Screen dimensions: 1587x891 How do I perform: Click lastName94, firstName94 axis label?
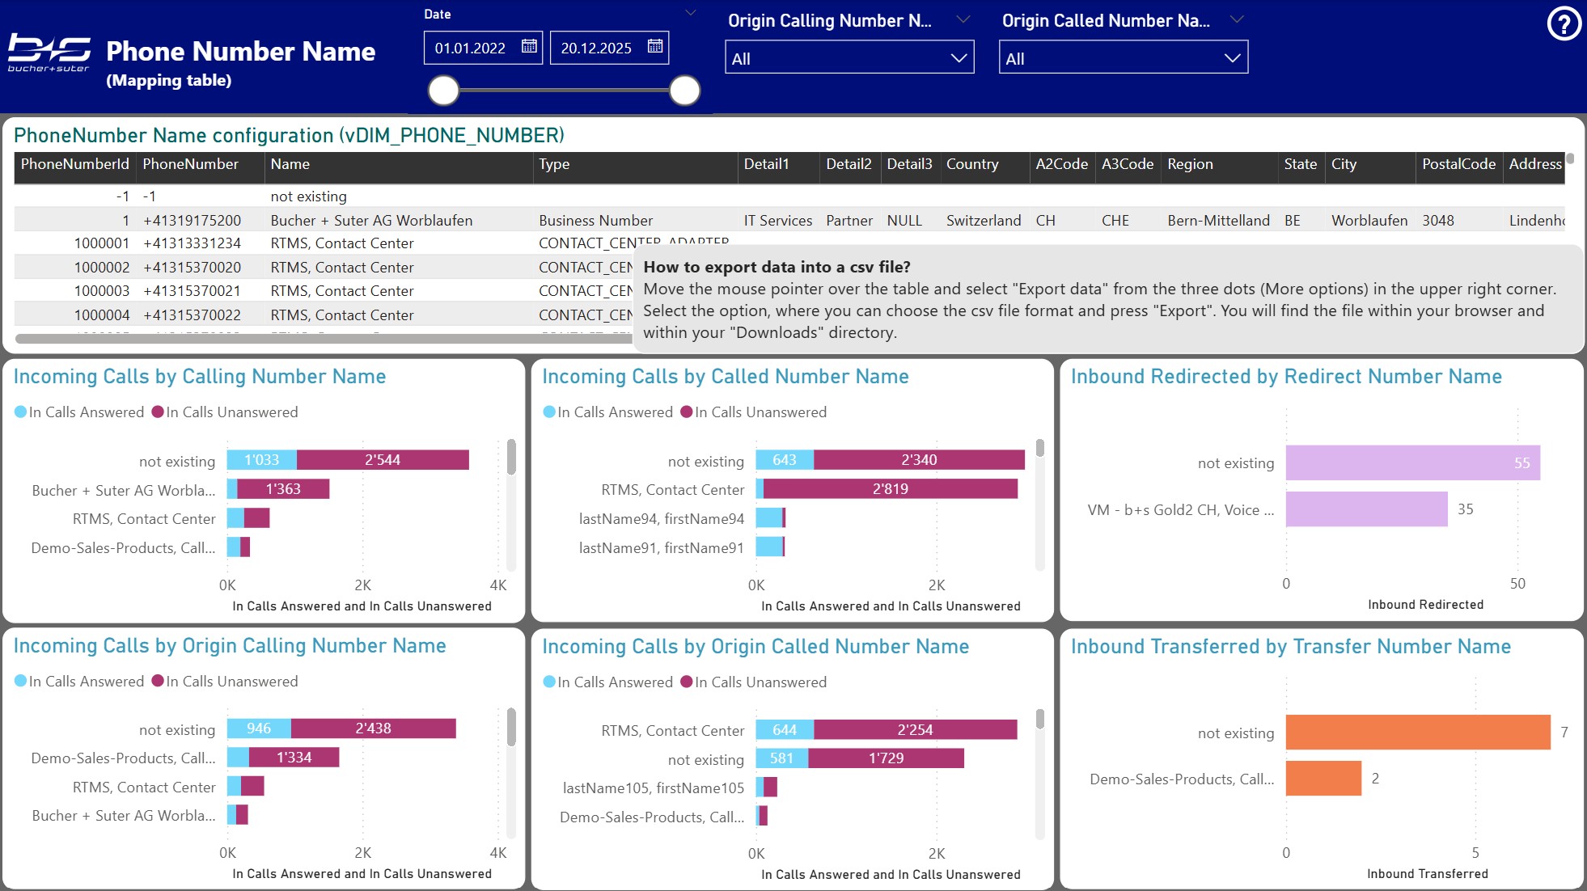tap(662, 519)
